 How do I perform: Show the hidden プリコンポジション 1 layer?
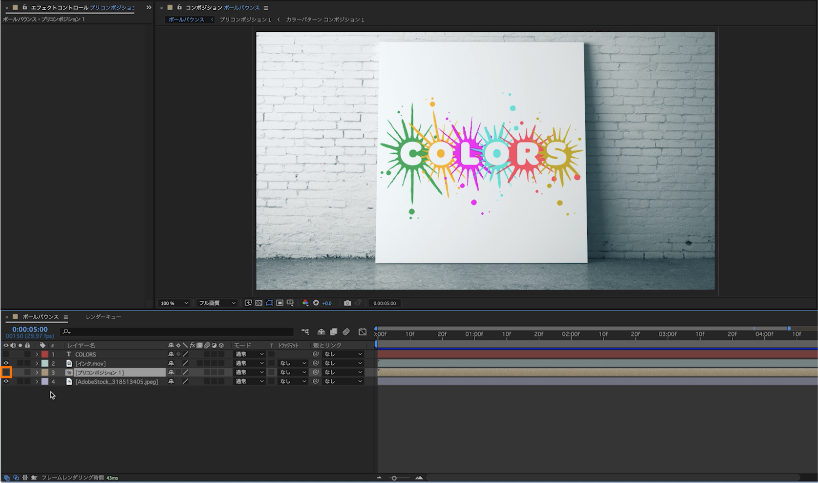tap(6, 373)
